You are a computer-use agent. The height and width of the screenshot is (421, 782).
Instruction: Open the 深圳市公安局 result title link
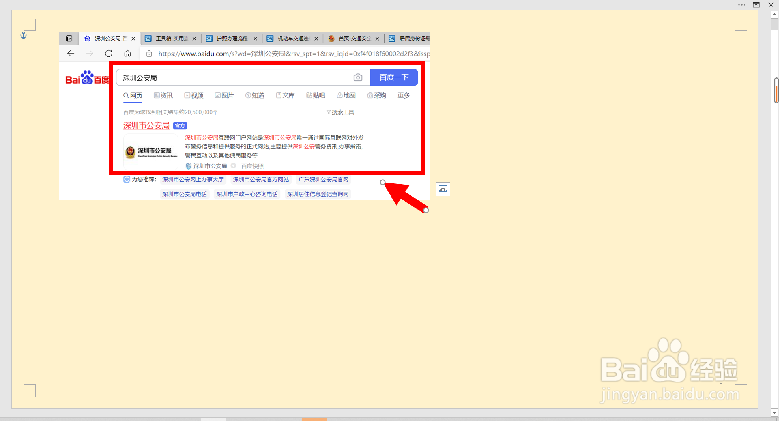tap(146, 126)
